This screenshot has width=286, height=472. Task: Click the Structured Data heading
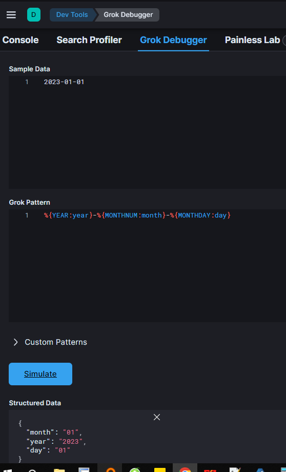(x=35, y=403)
